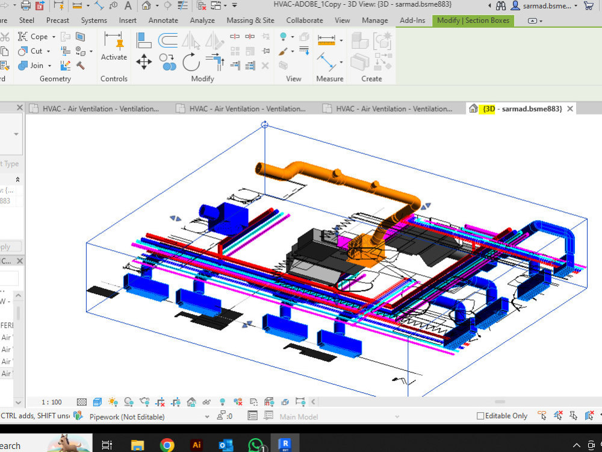Click the Hide in View lightbulb
Image resolution: width=602 pixels, height=452 pixels.
click(283, 37)
